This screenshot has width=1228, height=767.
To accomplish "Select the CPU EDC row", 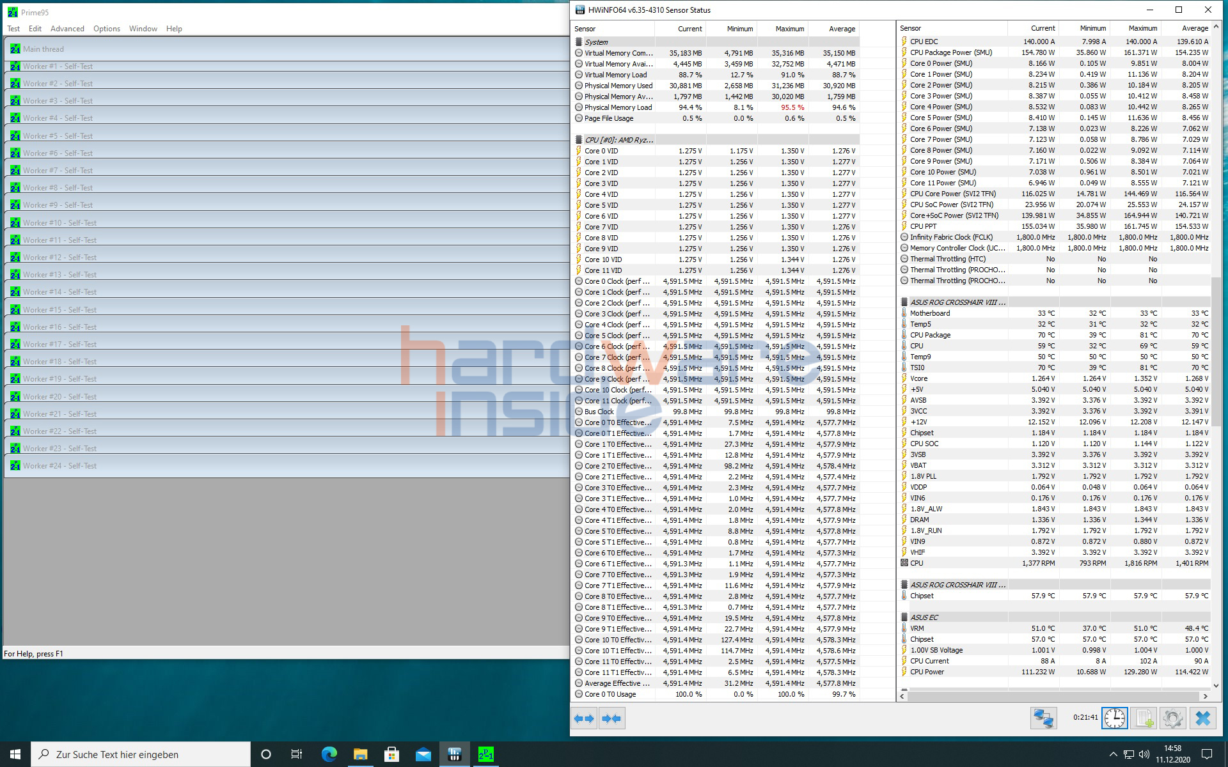I will coord(1055,42).
